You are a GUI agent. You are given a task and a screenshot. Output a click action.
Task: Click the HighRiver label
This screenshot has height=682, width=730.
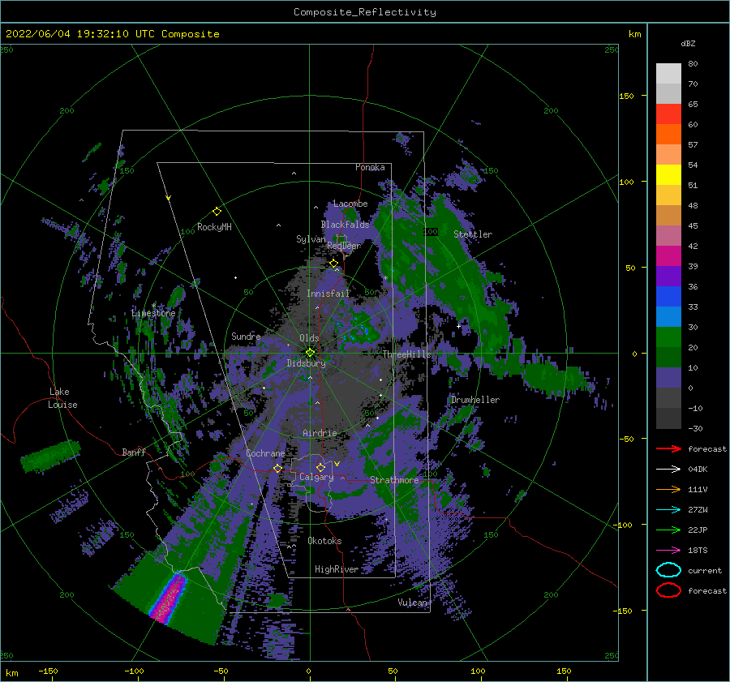point(337,569)
